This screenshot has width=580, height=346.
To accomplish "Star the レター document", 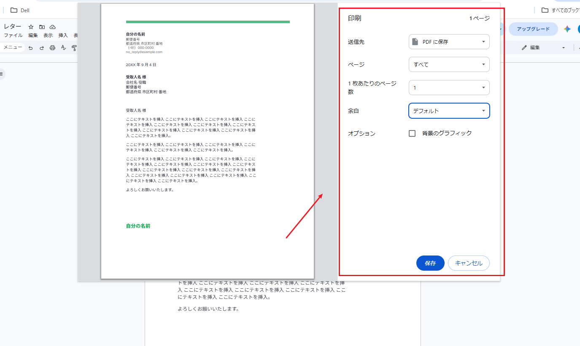I will (x=31, y=27).
